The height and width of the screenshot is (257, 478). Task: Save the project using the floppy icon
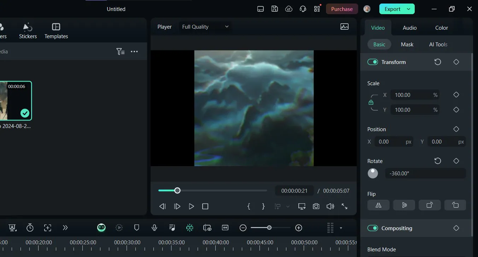click(x=275, y=9)
